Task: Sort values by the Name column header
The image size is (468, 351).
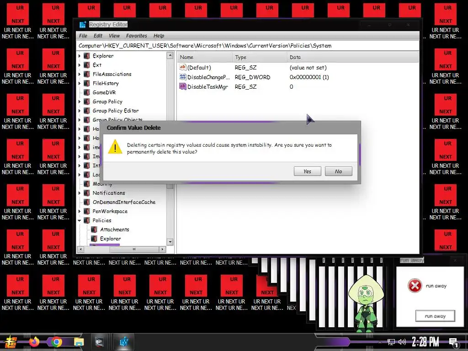Action: click(205, 57)
